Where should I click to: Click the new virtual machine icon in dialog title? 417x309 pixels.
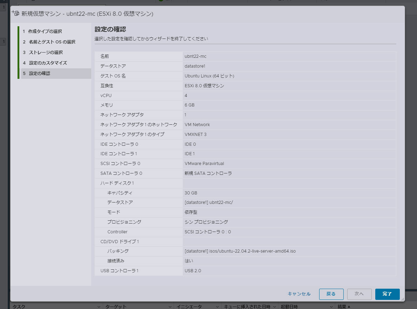tap(15, 13)
